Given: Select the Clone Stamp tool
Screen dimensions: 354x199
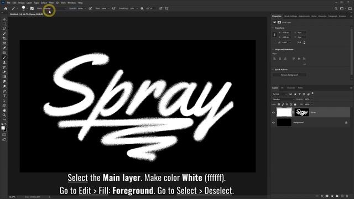Looking at the screenshot, I should tap(4, 62).
